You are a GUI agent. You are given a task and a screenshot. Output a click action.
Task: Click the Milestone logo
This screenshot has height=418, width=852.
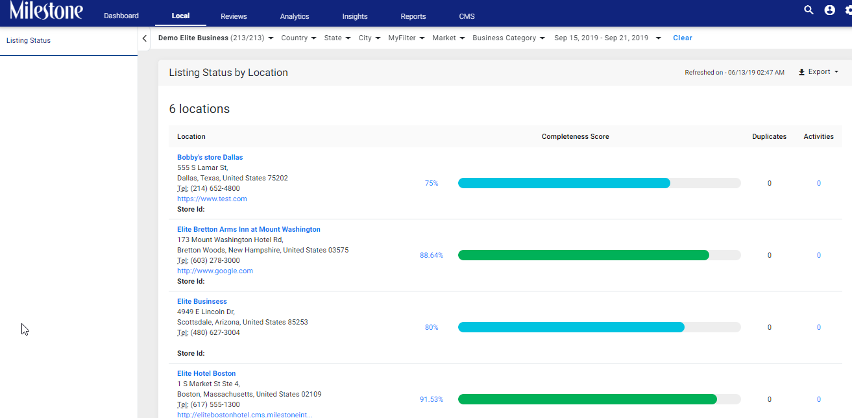click(46, 10)
